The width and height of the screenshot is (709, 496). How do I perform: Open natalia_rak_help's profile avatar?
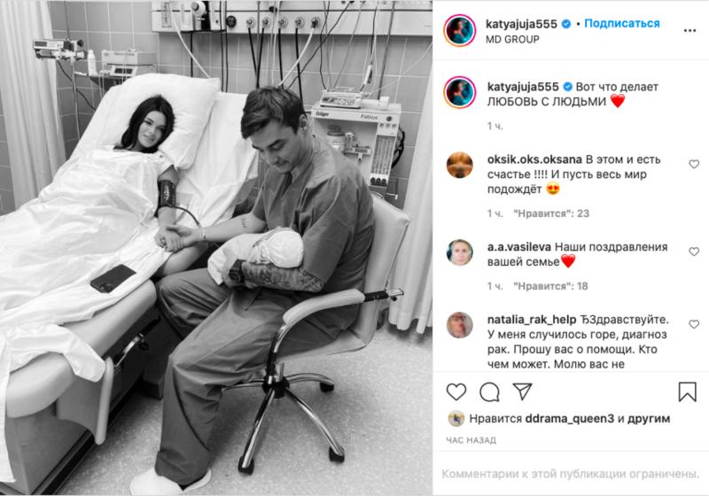pyautogui.click(x=460, y=325)
